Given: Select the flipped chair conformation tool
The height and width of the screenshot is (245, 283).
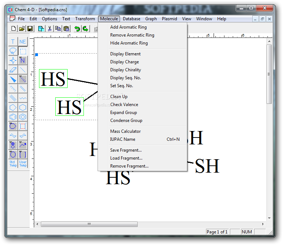Looking at the screenshot, I should pyautogui.click(x=23, y=136).
